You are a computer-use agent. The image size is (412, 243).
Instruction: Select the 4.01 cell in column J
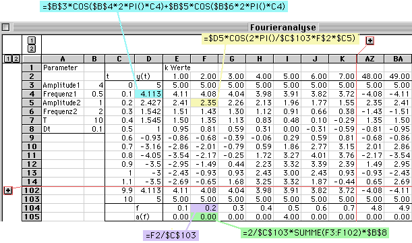pyautogui.click(x=315, y=155)
